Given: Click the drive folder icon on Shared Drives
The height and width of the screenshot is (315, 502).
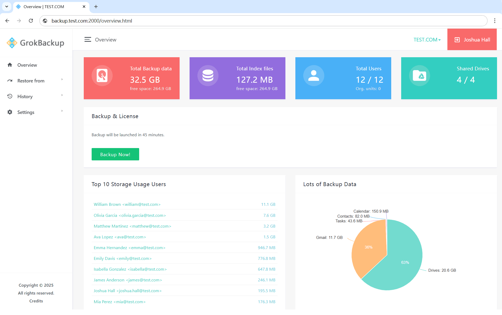Looking at the screenshot, I should coord(420,76).
